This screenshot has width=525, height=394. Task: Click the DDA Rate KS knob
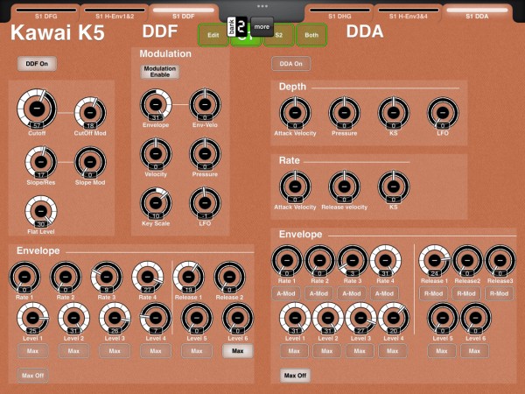[394, 187]
